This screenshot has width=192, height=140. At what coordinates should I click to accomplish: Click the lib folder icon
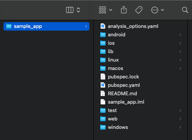103,52
